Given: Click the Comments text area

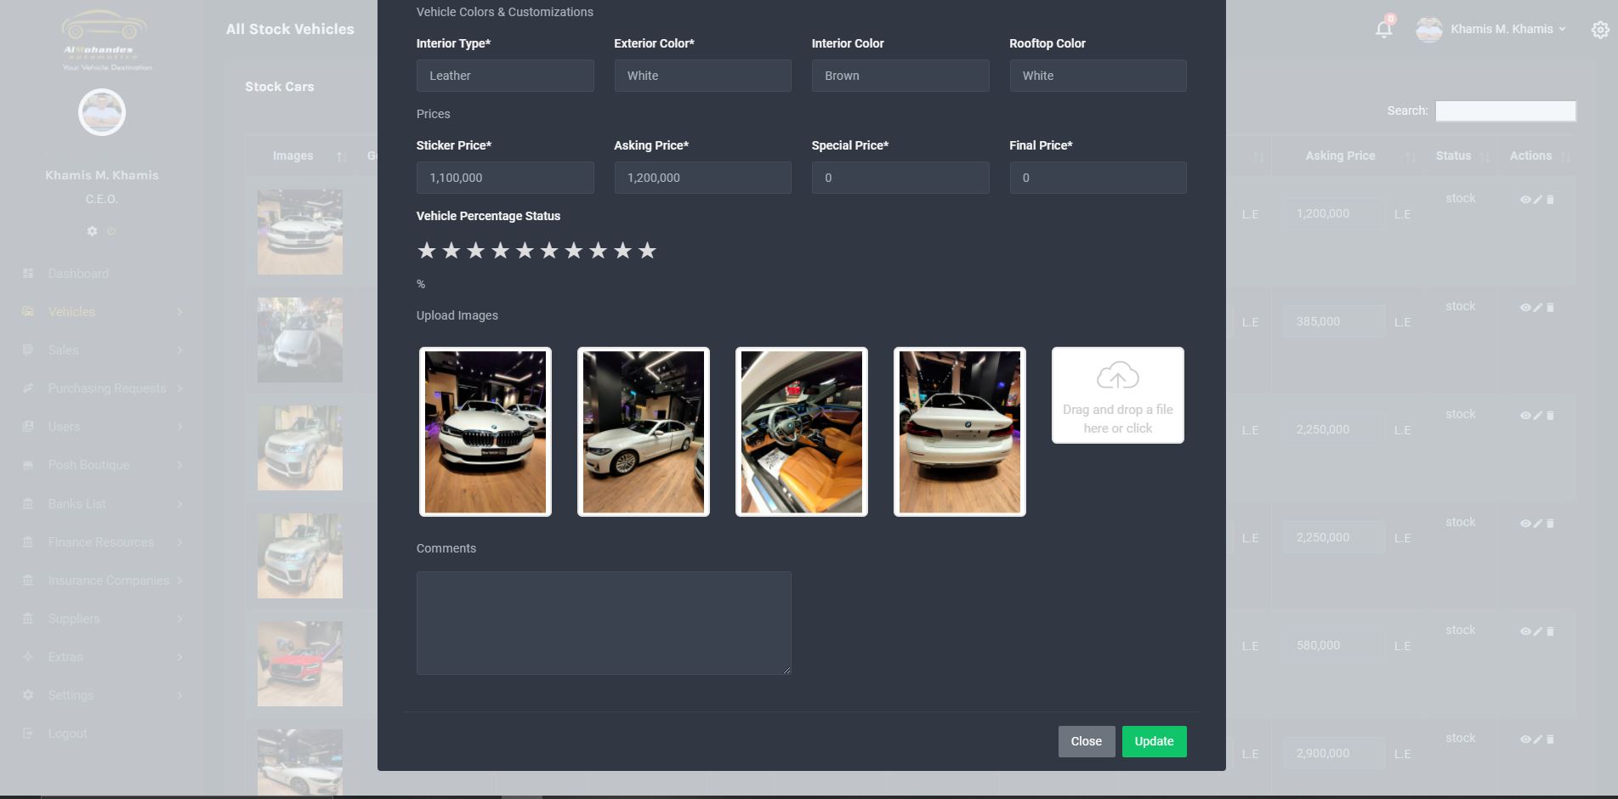Looking at the screenshot, I should (604, 623).
